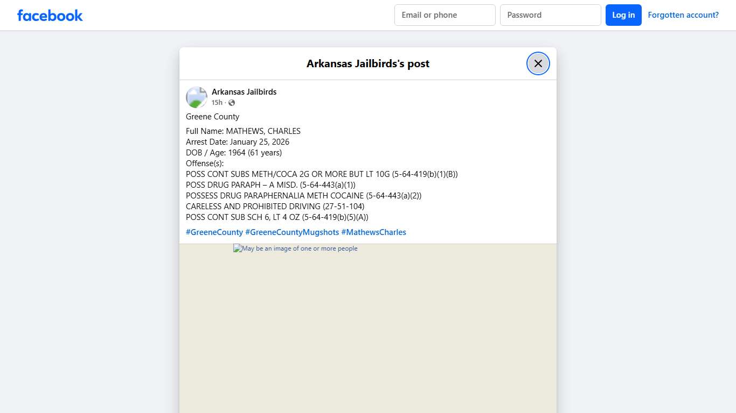This screenshot has height=413, width=736.
Task: Open the Arkansas Jailbirds profile picture
Action: 197,97
